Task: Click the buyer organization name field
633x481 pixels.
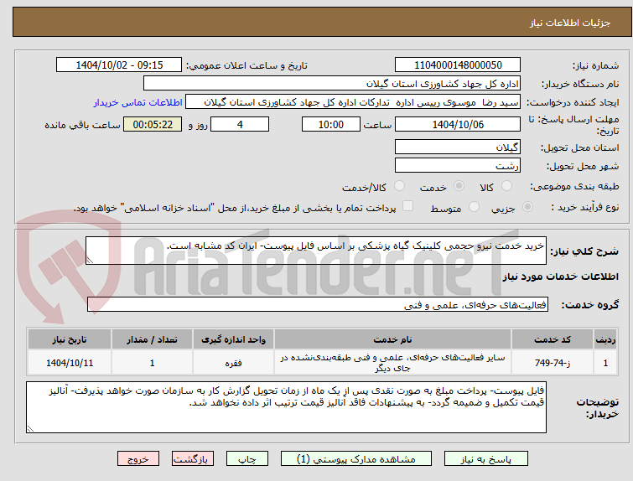Action: pyautogui.click(x=332, y=84)
